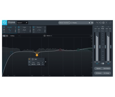
Task: Open the Maximizer module preset list icon
Action: tap(34, 32)
